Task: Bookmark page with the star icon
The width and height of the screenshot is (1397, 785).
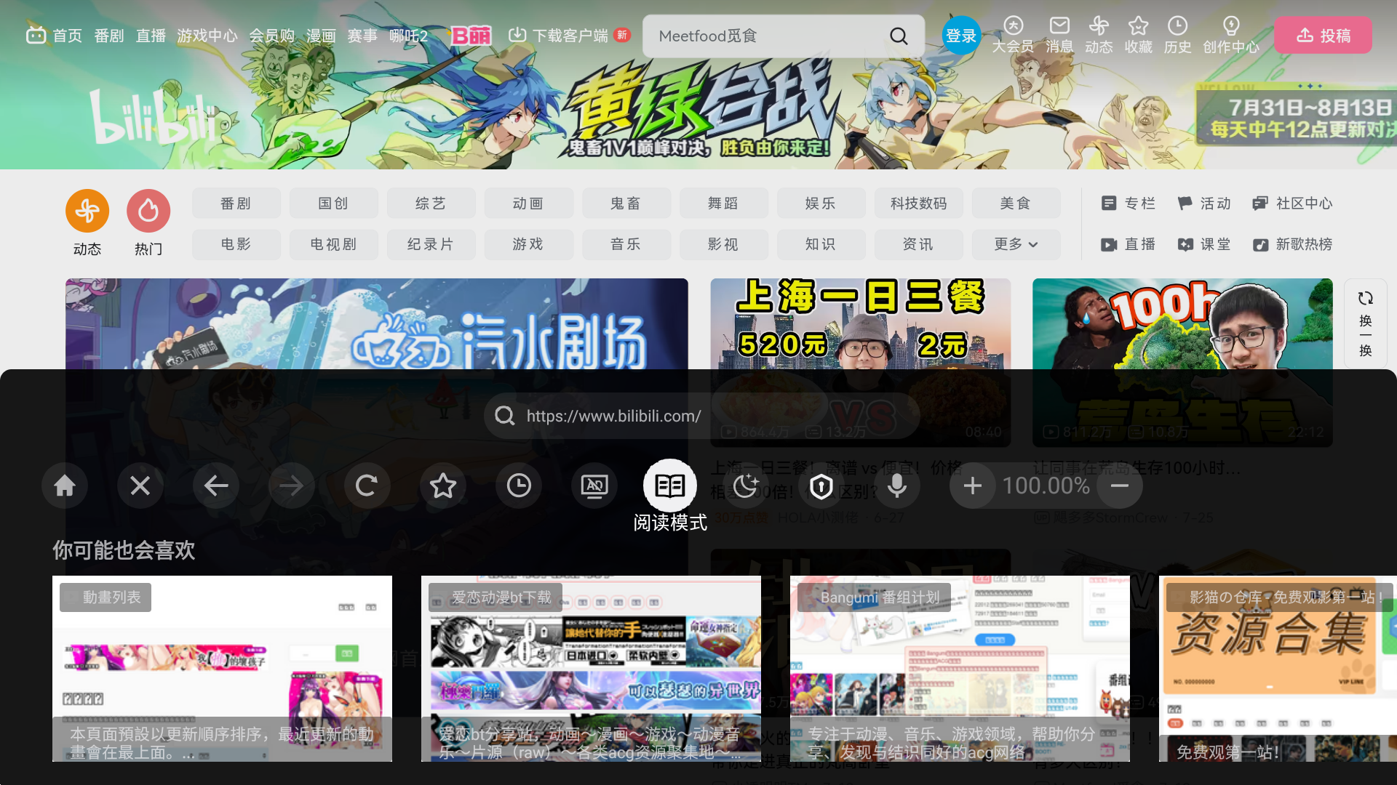Action: click(x=443, y=486)
